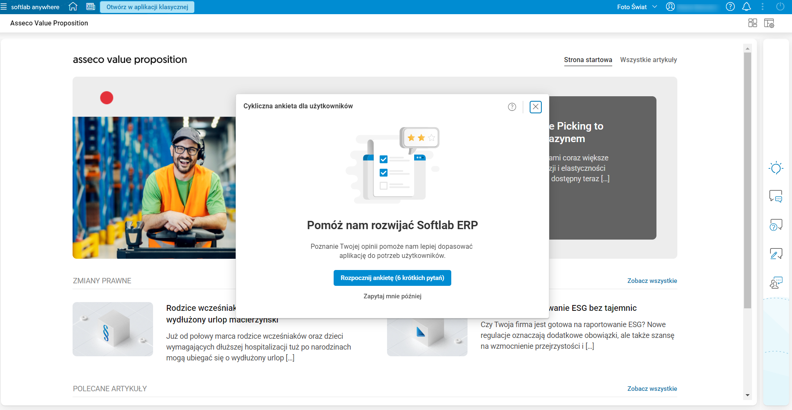The height and width of the screenshot is (410, 792).
Task: Select the Strona startowa tab
Action: tap(588, 60)
